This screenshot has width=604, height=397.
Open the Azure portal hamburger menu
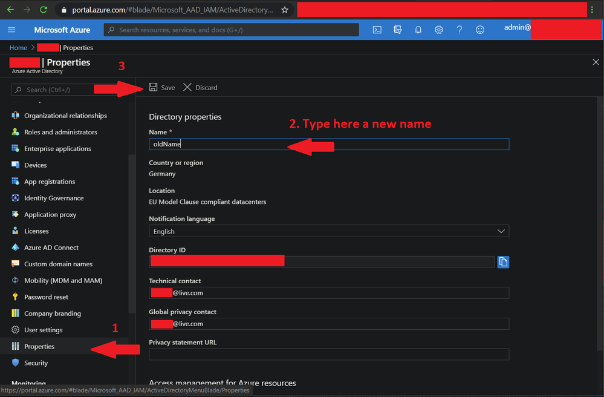coord(11,30)
